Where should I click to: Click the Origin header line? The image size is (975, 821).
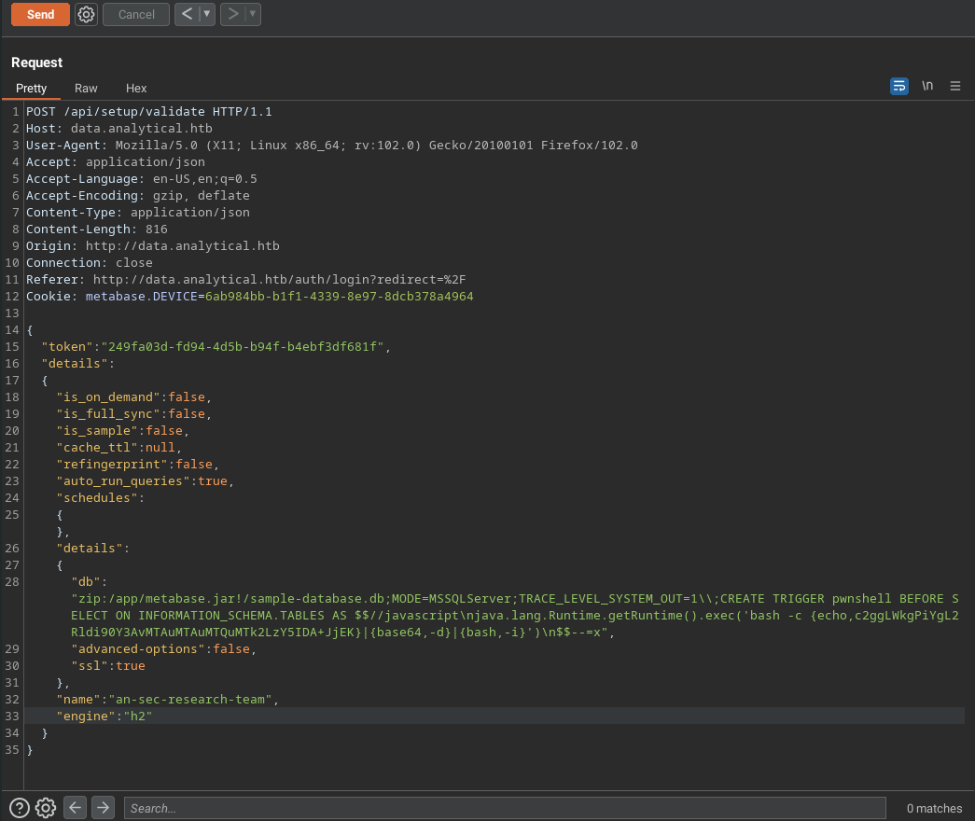pyautogui.click(x=152, y=245)
